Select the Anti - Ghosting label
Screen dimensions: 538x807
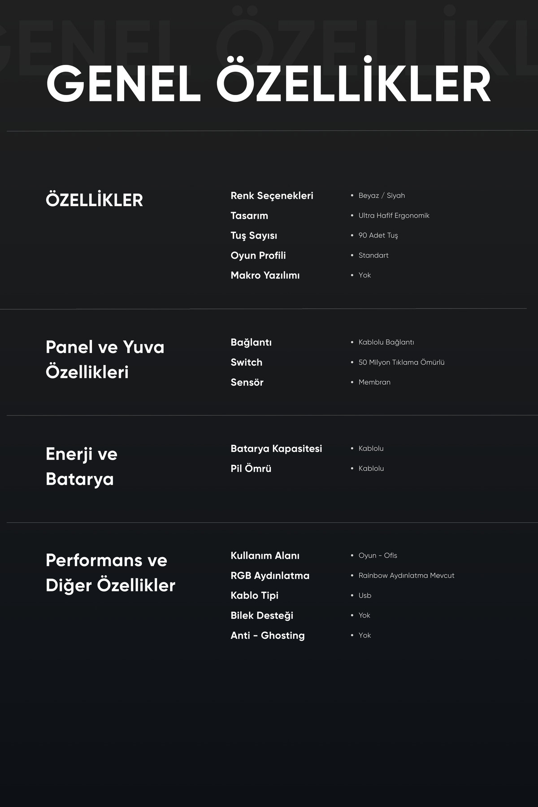coord(267,636)
